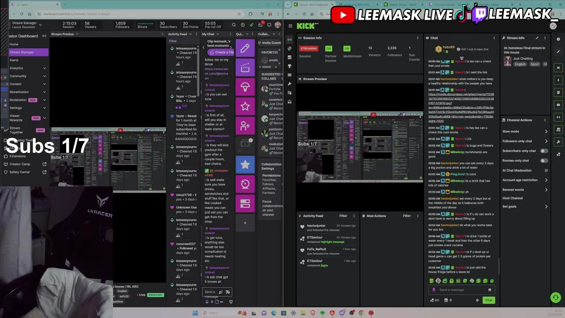The image size is (565, 318).
Task: Click the lightning bolt icon in Kick right rail
Action: tap(558, 80)
